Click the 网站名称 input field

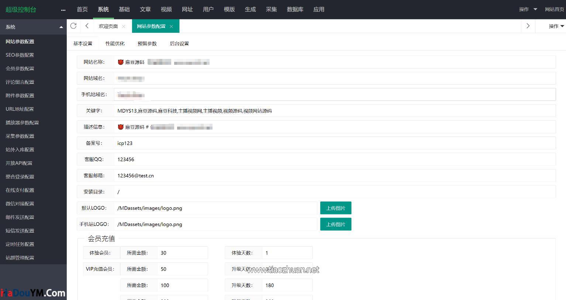(x=335, y=62)
